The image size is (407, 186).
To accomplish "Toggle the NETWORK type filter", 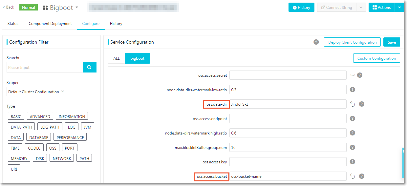I will [x=62, y=158].
